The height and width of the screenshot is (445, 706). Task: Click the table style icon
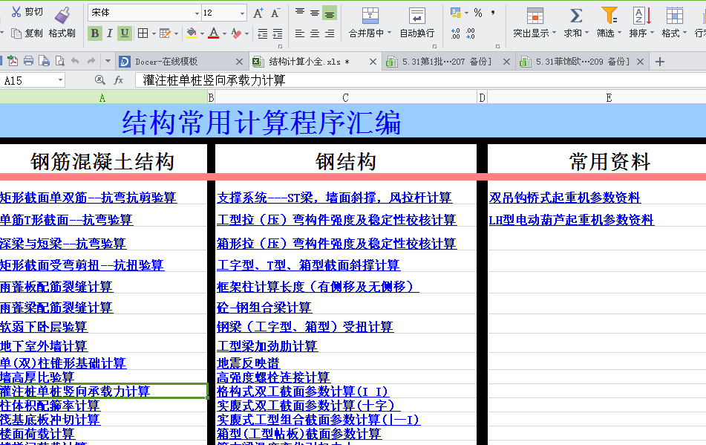[165, 33]
